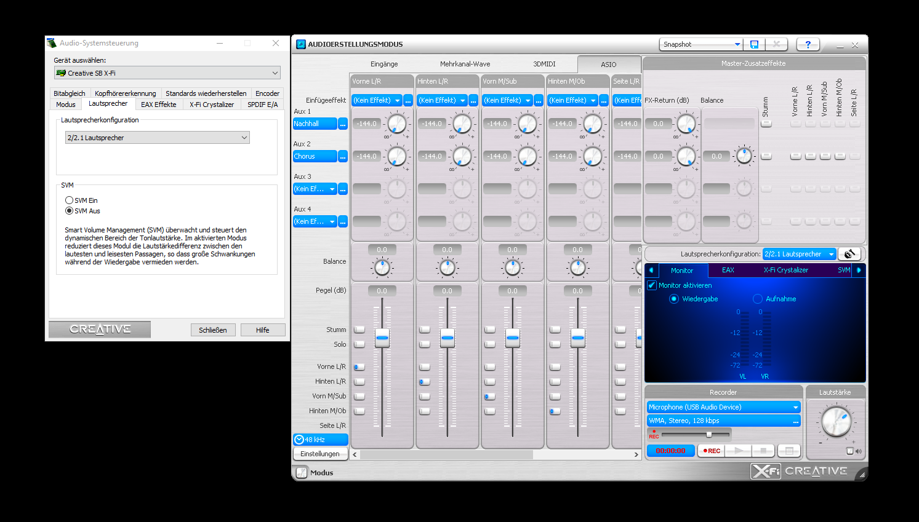Screen dimensions: 919x522
Task: Open the Lautsprecherkonfiguration dropdown in the mixer
Action: coord(800,254)
